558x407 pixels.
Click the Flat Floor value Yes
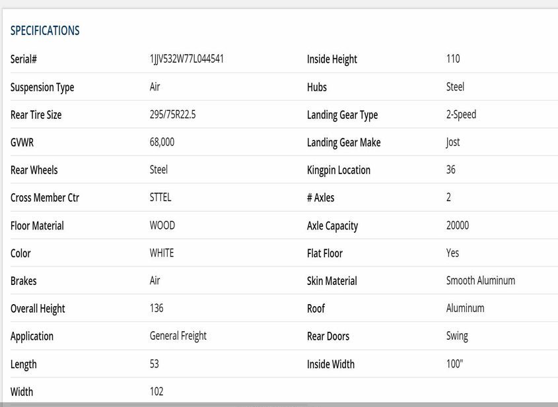(452, 253)
